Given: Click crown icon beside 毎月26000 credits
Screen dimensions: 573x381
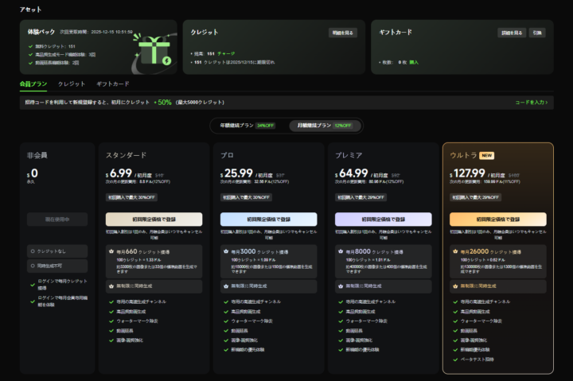Looking at the screenshot, I should click(x=456, y=250).
